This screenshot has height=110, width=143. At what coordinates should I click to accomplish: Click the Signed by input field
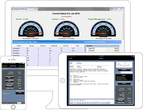click(x=126, y=72)
